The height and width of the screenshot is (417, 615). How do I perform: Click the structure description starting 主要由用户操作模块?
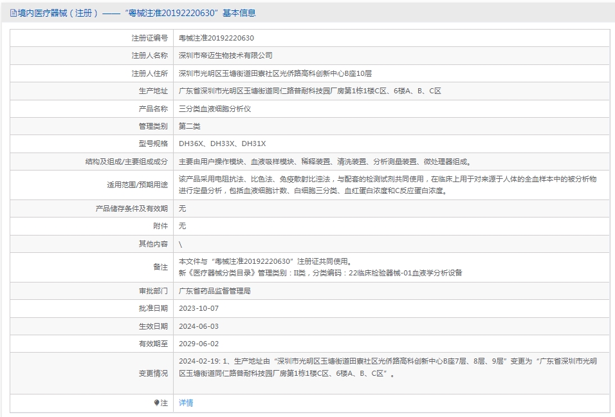point(326,162)
